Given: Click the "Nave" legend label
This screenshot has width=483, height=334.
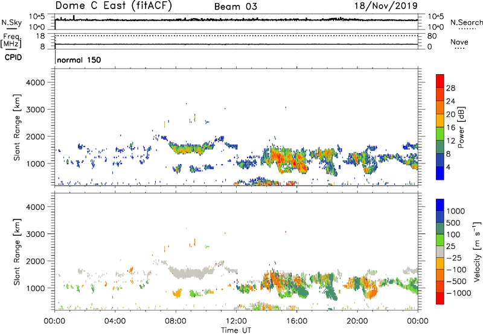Looking at the screenshot, I should coord(459,42).
